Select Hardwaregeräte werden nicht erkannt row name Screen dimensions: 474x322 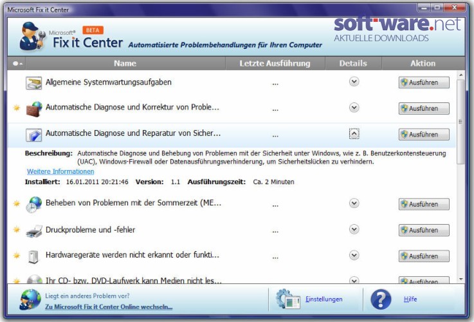point(132,255)
